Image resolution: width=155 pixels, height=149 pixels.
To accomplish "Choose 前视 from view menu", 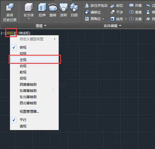I will tap(34, 72).
